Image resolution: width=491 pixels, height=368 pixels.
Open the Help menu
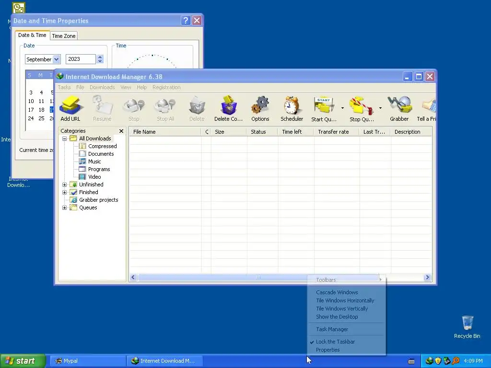(x=141, y=87)
